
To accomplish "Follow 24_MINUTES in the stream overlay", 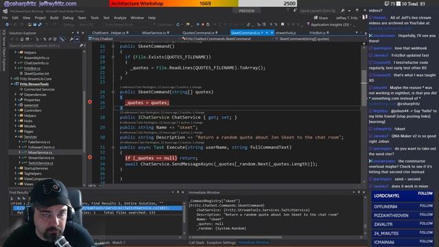I will [426, 233].
